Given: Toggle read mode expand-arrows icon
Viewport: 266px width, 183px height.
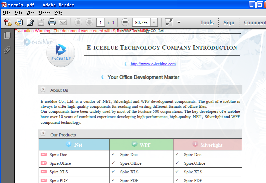Looking at the screenshot, I should coord(169,22).
